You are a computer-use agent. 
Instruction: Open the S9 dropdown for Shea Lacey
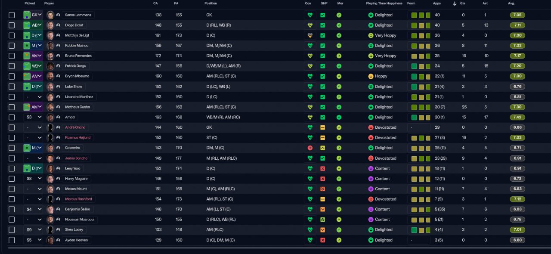[33, 230]
